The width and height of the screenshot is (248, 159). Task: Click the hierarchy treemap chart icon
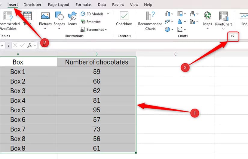pos(180,14)
